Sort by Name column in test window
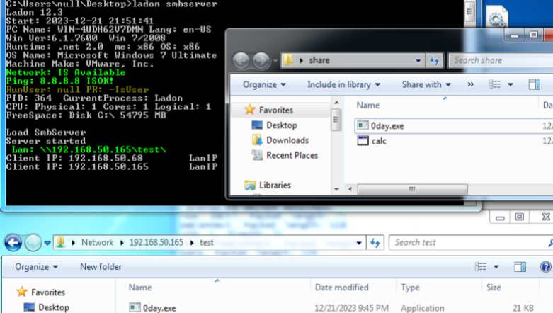Image resolution: width=553 pixels, height=313 pixels. [x=140, y=288]
